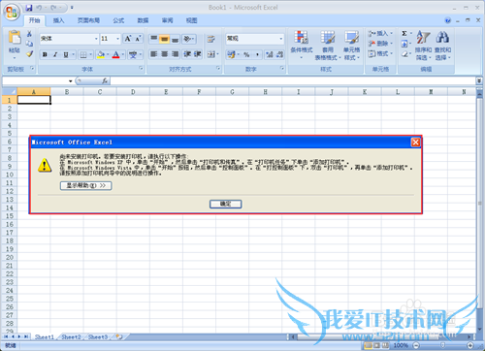Click 确定 (OK) in the dialog

(225, 204)
